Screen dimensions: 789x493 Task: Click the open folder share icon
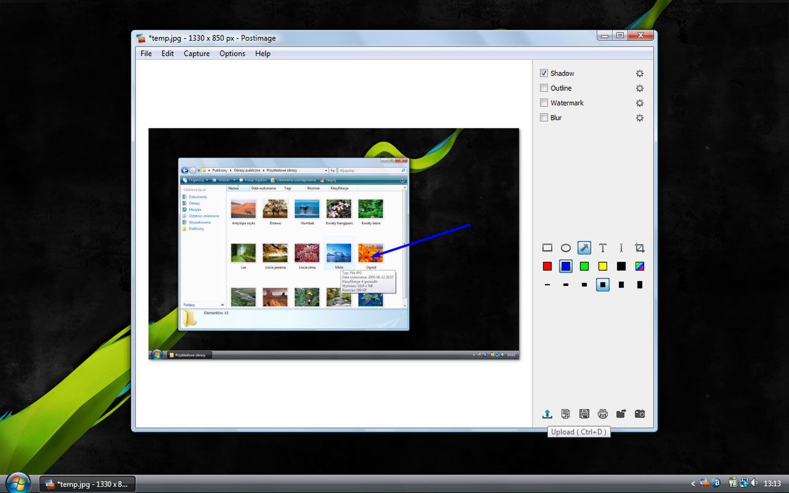621,414
